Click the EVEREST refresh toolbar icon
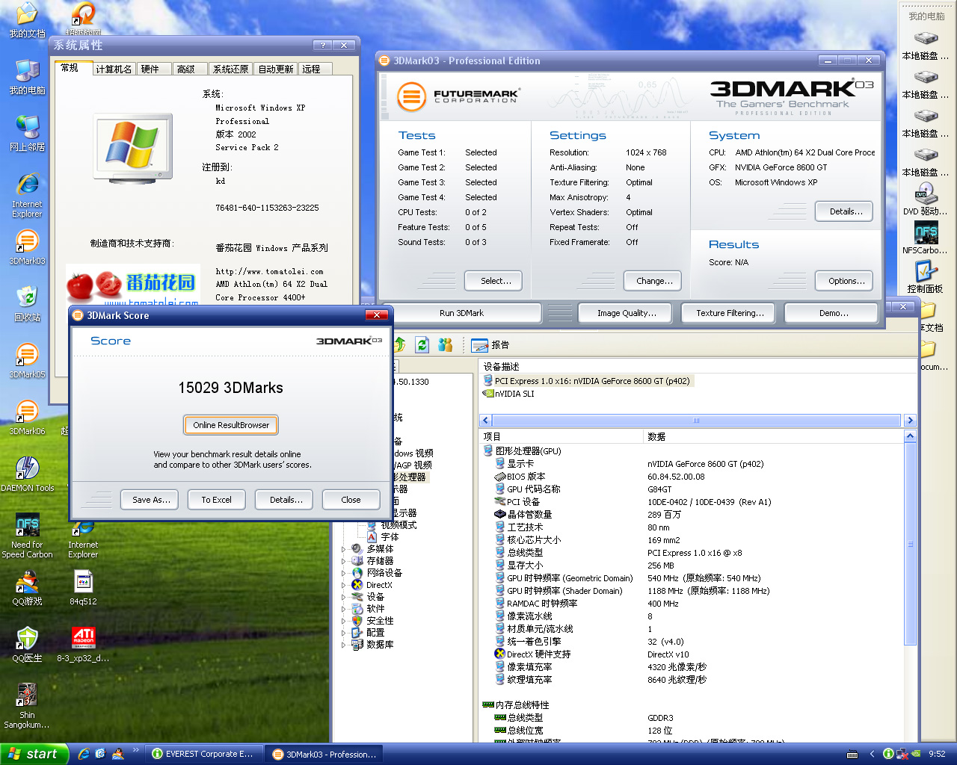The height and width of the screenshot is (765, 957). [422, 344]
